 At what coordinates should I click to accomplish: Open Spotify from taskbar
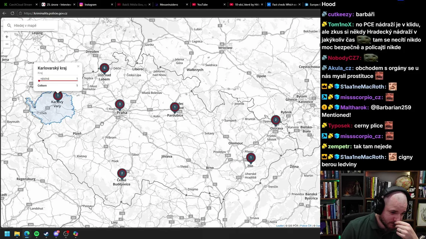(37, 234)
